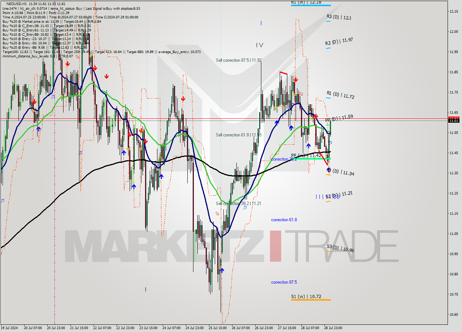The image size is (462, 332).
Task: Click the '(D) | 11.34' daily support label
Action: click(343, 172)
